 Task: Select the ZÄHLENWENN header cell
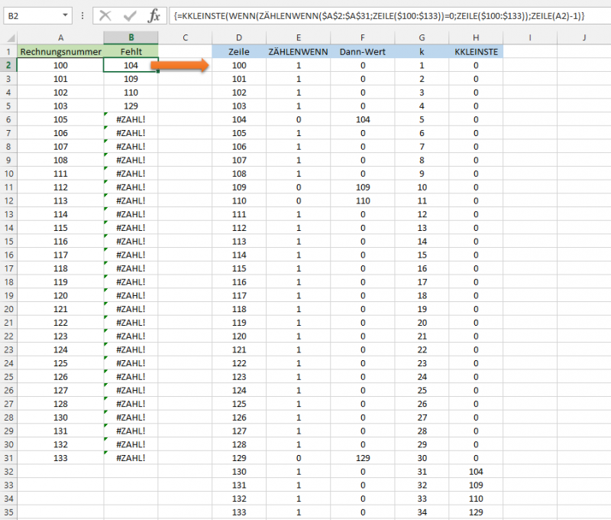[x=298, y=51]
